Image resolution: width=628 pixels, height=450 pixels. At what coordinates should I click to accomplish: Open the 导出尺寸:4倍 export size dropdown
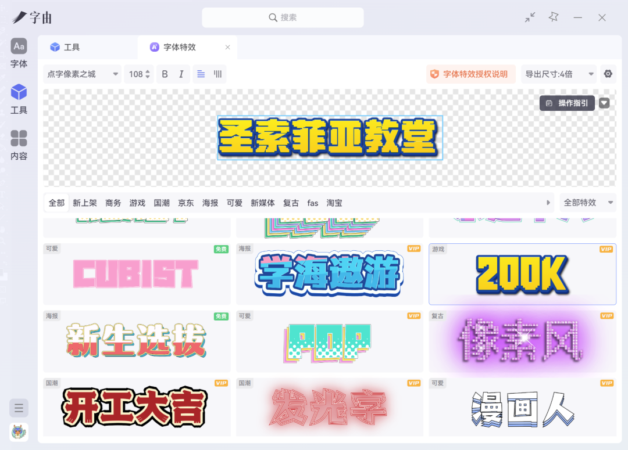(559, 74)
